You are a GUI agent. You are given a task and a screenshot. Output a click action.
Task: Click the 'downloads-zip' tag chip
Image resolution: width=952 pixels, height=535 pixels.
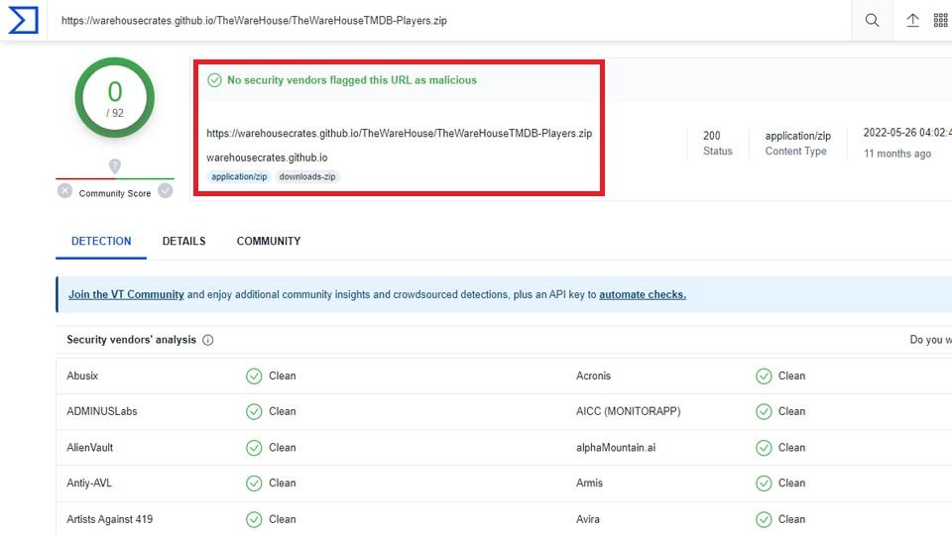(307, 176)
